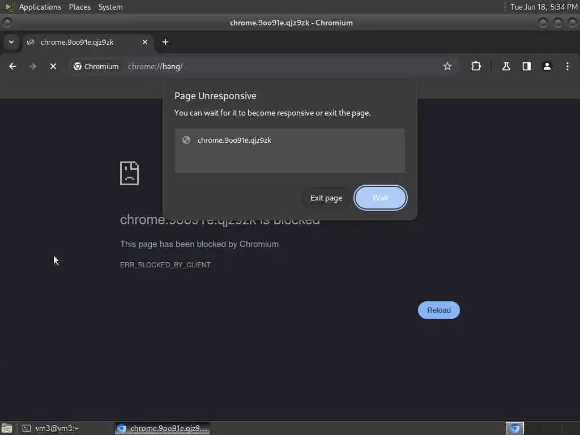Open a new tab with plus
The image size is (580, 435).
coord(165,42)
